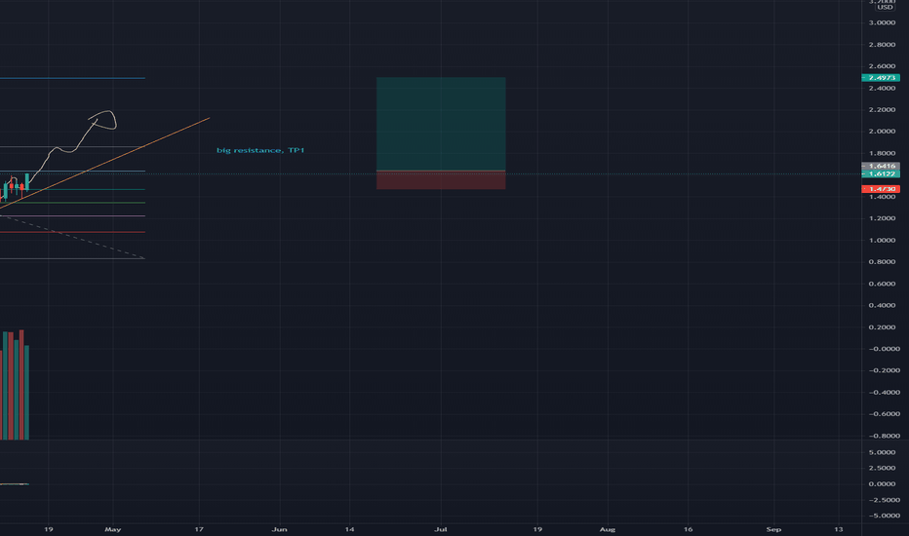909x536 pixels.
Task: Click the Jun label on time axis
Action: [279, 529]
